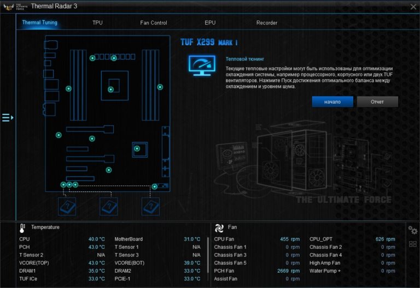Viewport: 420px width, 288px height.
Task: Switch to the TPU tab
Action: tap(97, 23)
